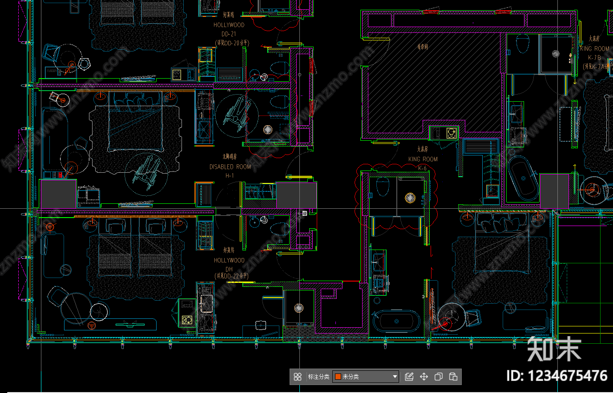Select the DD-21 room code text
This screenshot has width=613, height=393.
point(229,34)
